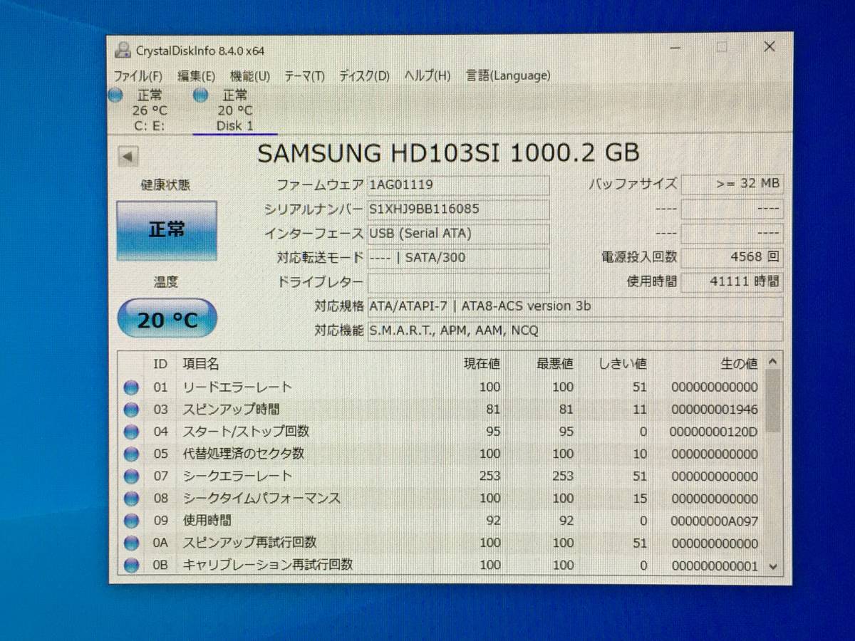Open the テーマ(T) menu
This screenshot has width=855, height=641.
click(x=304, y=75)
